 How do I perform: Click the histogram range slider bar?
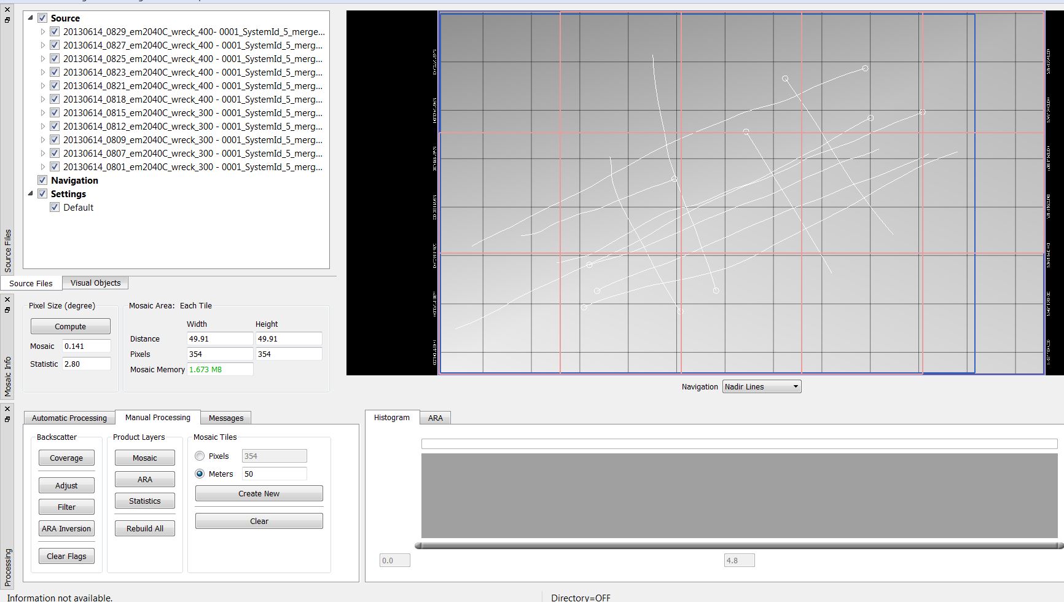[738, 545]
